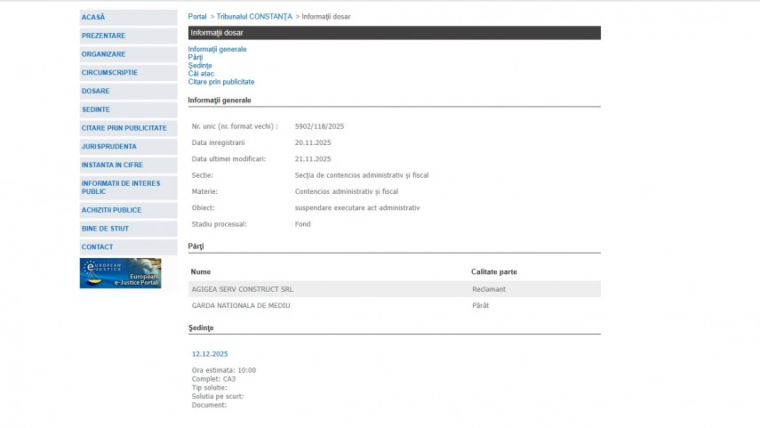Image resolution: width=760 pixels, height=428 pixels.
Task: Click the Portal breadcrumb link
Action: click(x=196, y=17)
